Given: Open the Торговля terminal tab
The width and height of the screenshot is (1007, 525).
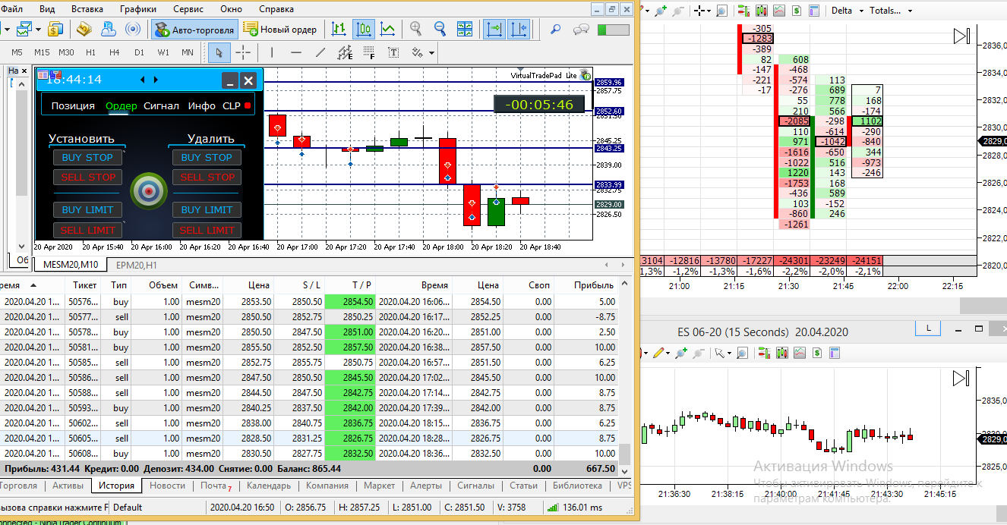Looking at the screenshot, I should (18, 486).
